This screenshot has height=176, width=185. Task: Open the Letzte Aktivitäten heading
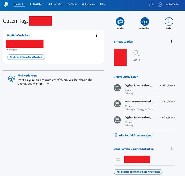(126, 77)
